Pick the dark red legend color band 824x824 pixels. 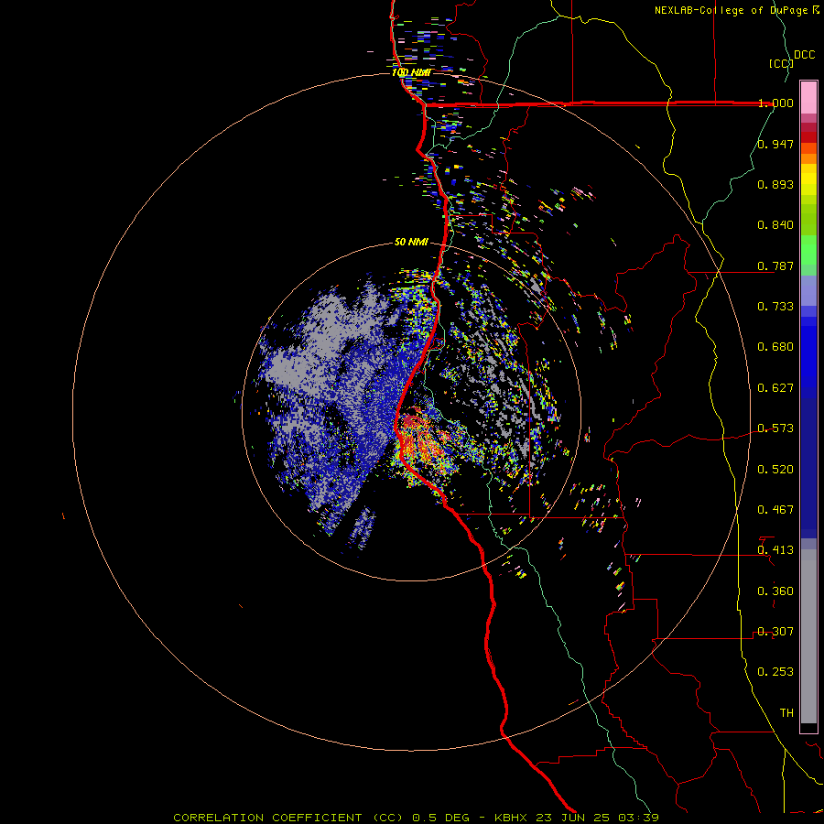click(808, 137)
